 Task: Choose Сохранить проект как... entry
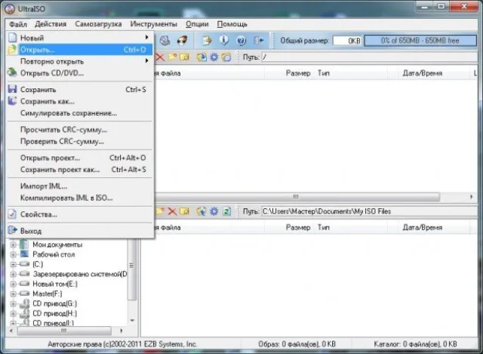tap(80, 169)
